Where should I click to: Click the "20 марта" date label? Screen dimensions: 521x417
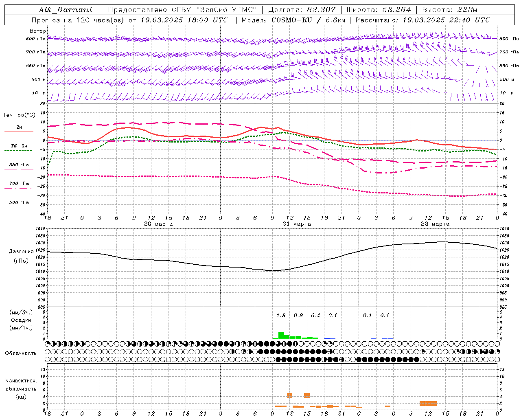158,224
